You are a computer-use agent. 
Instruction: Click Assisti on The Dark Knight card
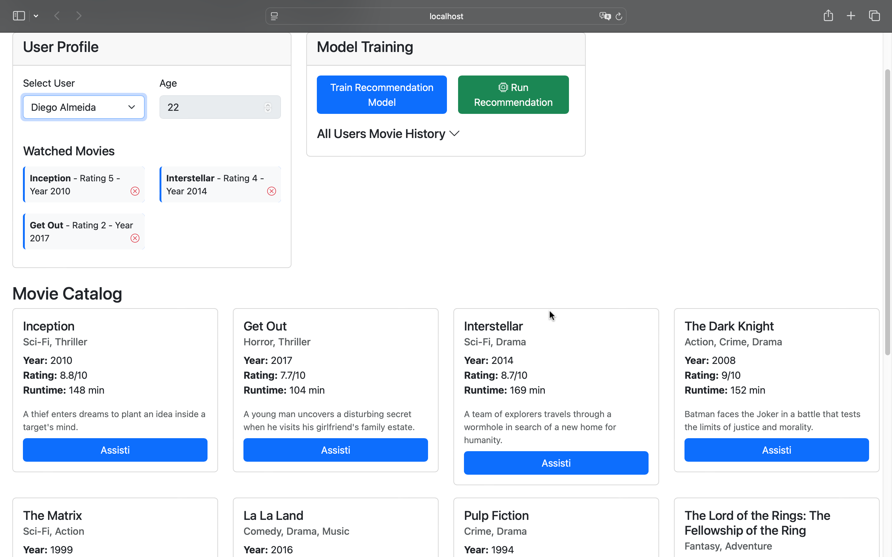click(777, 450)
